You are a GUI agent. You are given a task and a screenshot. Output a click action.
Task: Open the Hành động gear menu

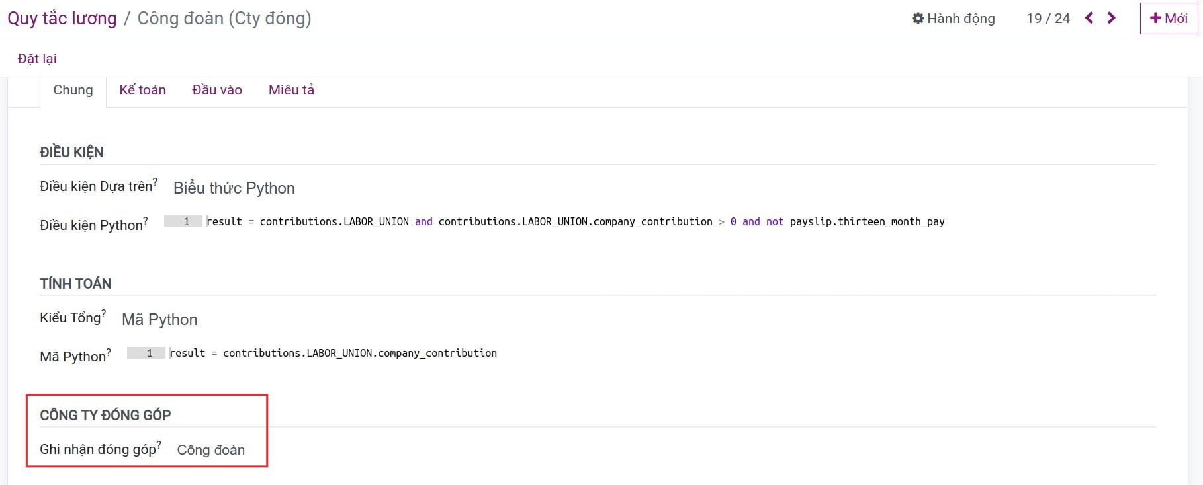(953, 19)
